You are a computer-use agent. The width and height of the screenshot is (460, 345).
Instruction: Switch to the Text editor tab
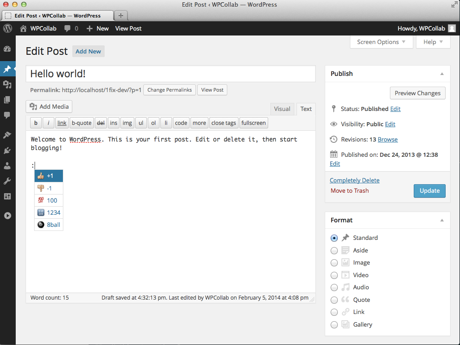pyautogui.click(x=306, y=109)
